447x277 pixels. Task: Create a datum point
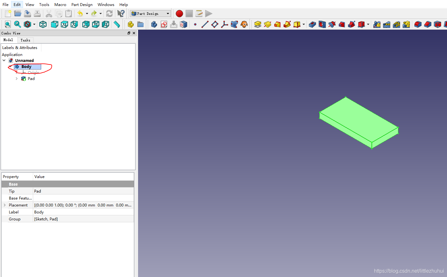(195, 24)
